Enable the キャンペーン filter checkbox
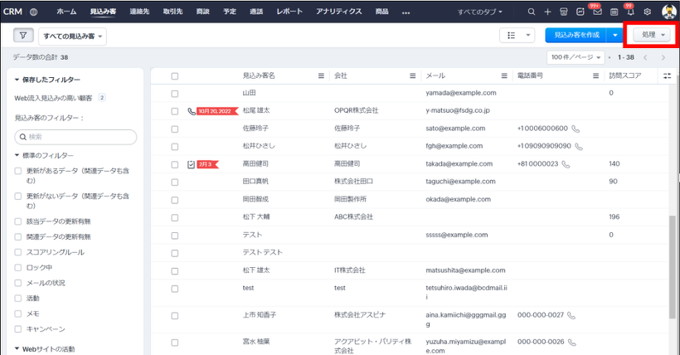This screenshot has height=355, width=680. (18, 329)
